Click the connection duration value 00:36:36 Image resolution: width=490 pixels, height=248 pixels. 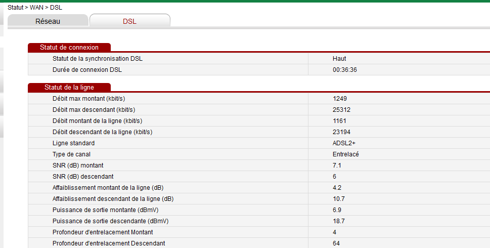[345, 69]
